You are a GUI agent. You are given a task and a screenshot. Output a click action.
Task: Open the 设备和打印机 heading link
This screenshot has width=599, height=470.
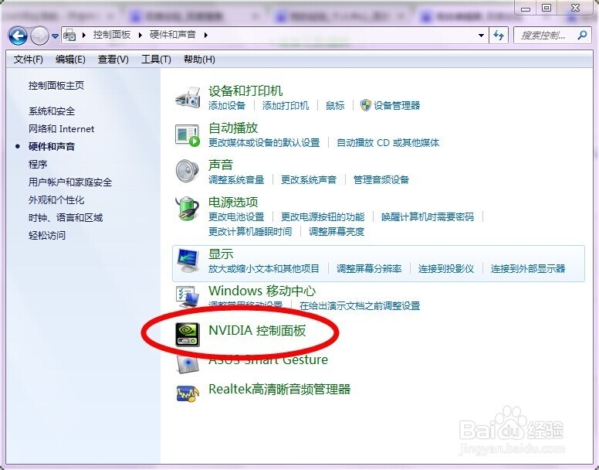245,91
